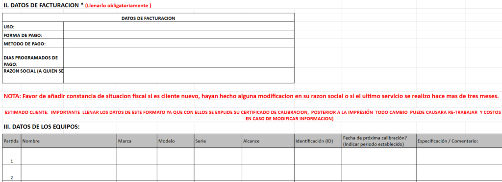Click the Modelo cell in row 1
502x182 pixels.
point(176,156)
